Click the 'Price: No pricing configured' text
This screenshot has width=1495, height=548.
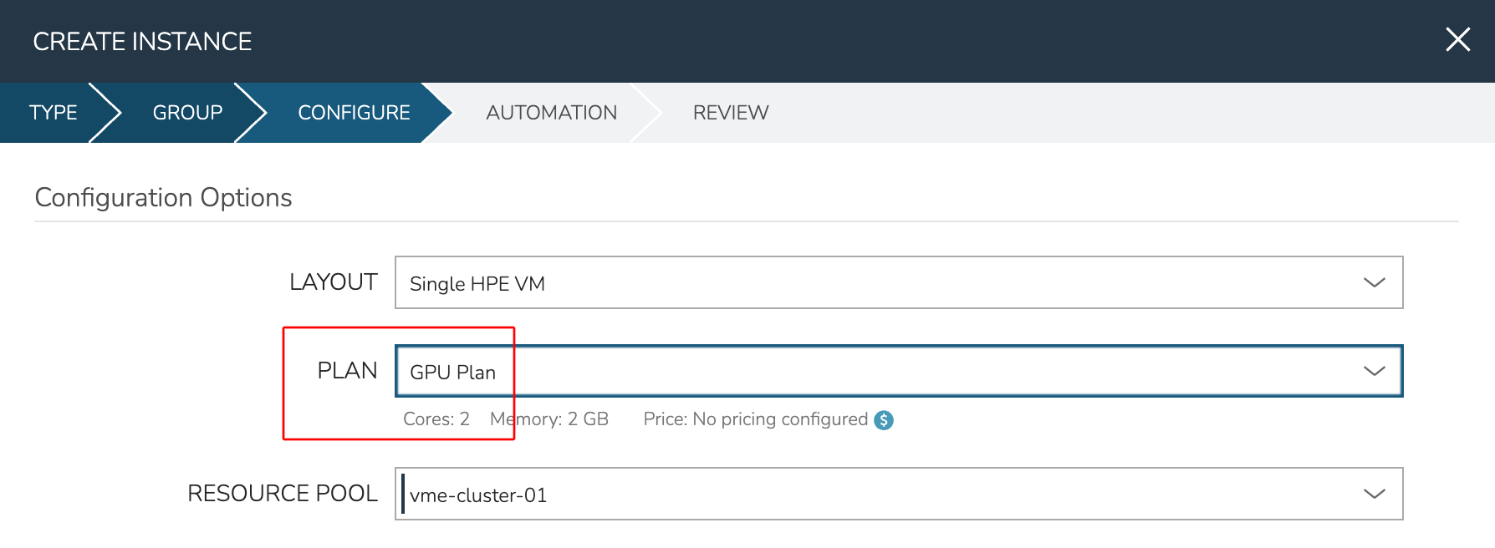[755, 419]
